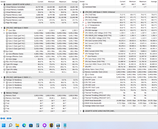This screenshot has width=158, height=129.
Task: Expand the Core Powers row
Action: (83, 56)
